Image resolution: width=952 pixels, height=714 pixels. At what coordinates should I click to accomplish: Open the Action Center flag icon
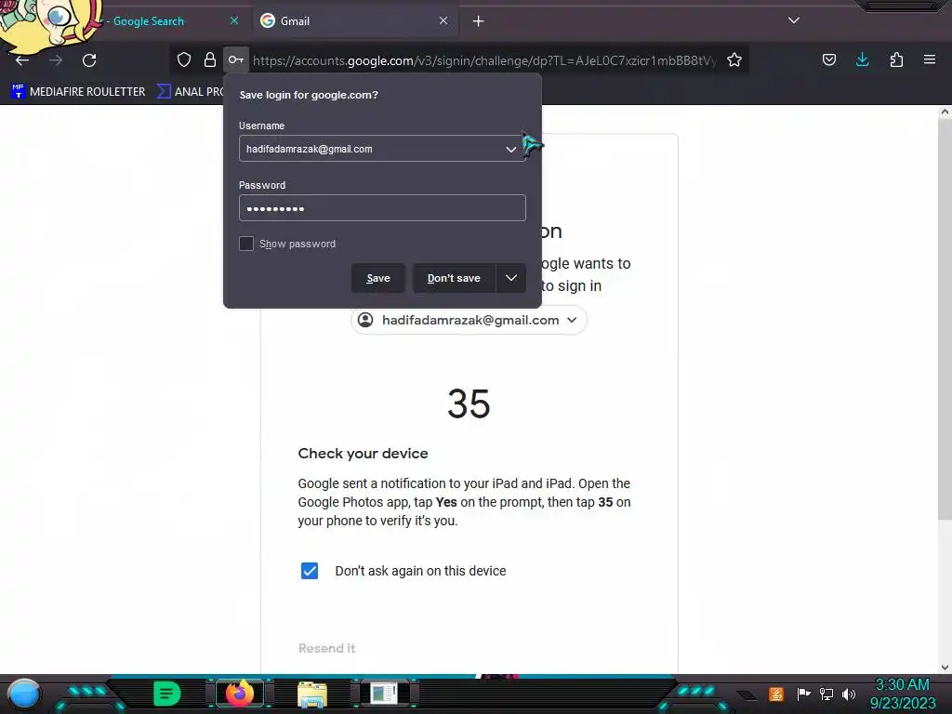point(803,694)
